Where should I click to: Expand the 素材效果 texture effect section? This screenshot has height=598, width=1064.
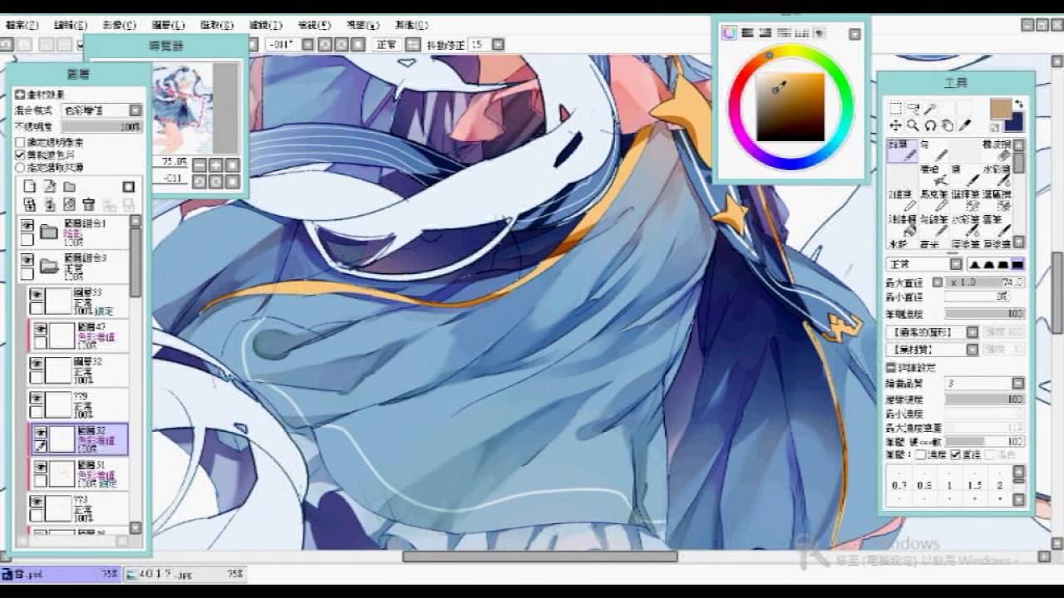[20, 96]
